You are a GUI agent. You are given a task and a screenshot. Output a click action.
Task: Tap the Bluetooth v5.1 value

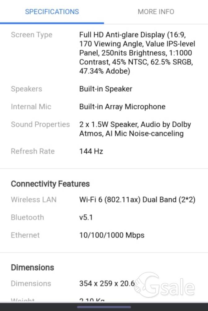(86, 217)
